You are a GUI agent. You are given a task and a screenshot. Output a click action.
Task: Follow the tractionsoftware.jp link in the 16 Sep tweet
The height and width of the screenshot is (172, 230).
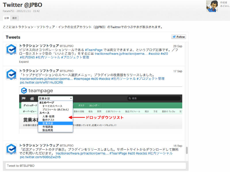(82, 153)
